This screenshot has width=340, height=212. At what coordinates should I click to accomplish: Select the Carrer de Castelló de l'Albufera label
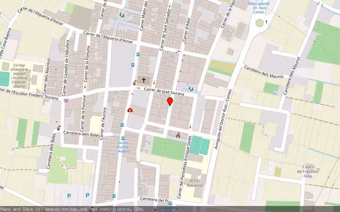tap(66, 68)
